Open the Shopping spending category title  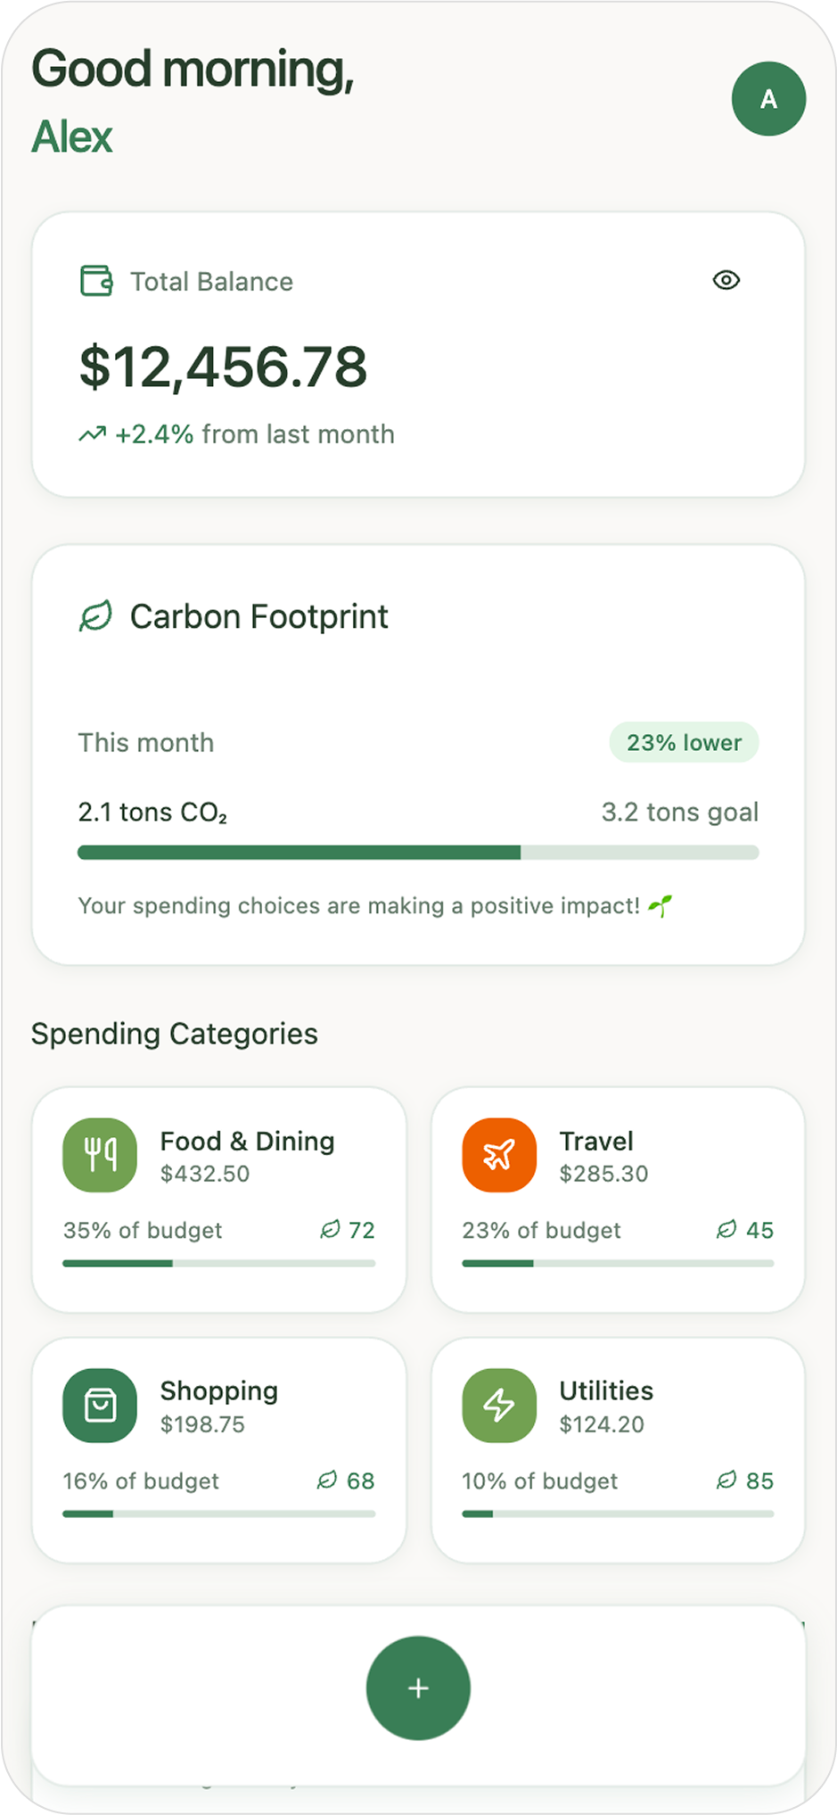(219, 1390)
